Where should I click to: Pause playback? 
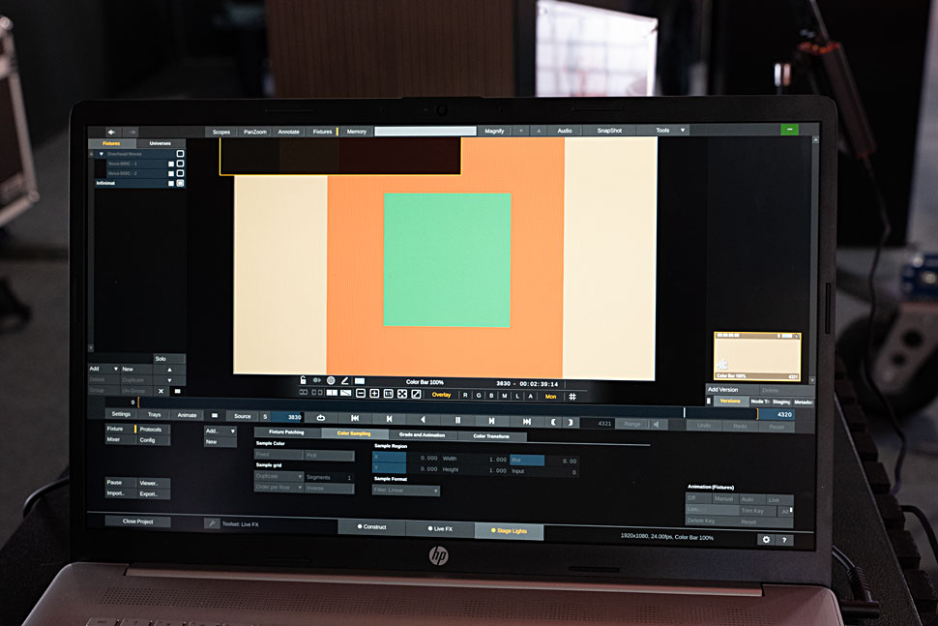pyautogui.click(x=457, y=420)
